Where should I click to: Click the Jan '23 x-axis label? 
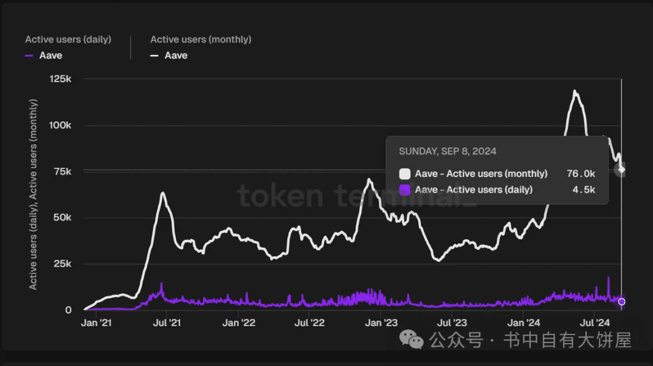pyautogui.click(x=382, y=323)
